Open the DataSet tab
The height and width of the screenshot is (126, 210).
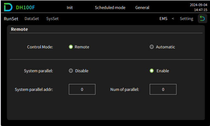tap(32, 19)
